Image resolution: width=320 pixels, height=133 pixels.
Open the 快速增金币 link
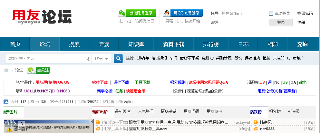coord(136,91)
